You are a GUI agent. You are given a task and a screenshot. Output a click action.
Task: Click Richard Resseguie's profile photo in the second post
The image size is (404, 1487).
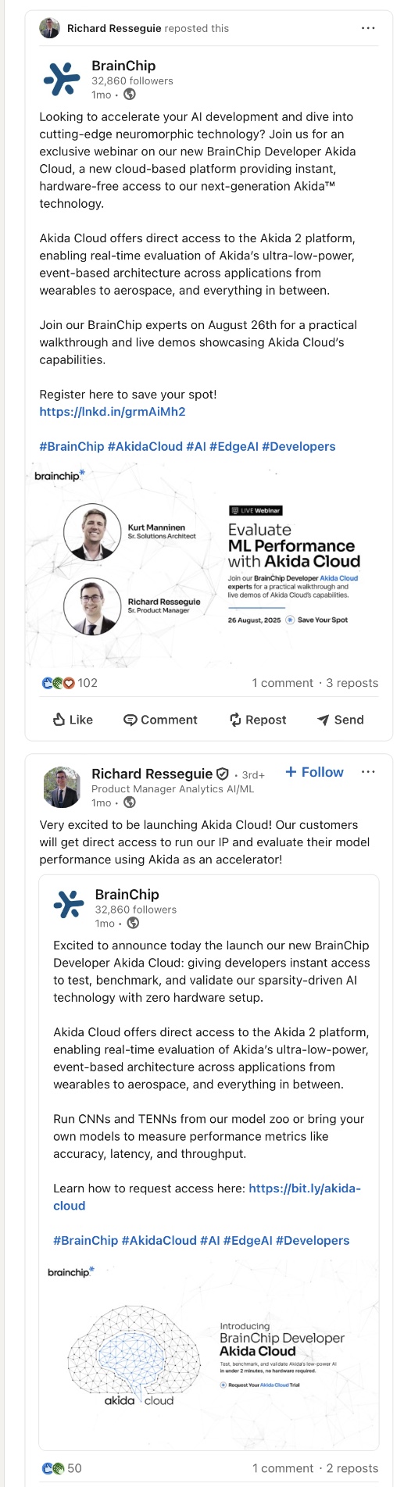(x=62, y=787)
